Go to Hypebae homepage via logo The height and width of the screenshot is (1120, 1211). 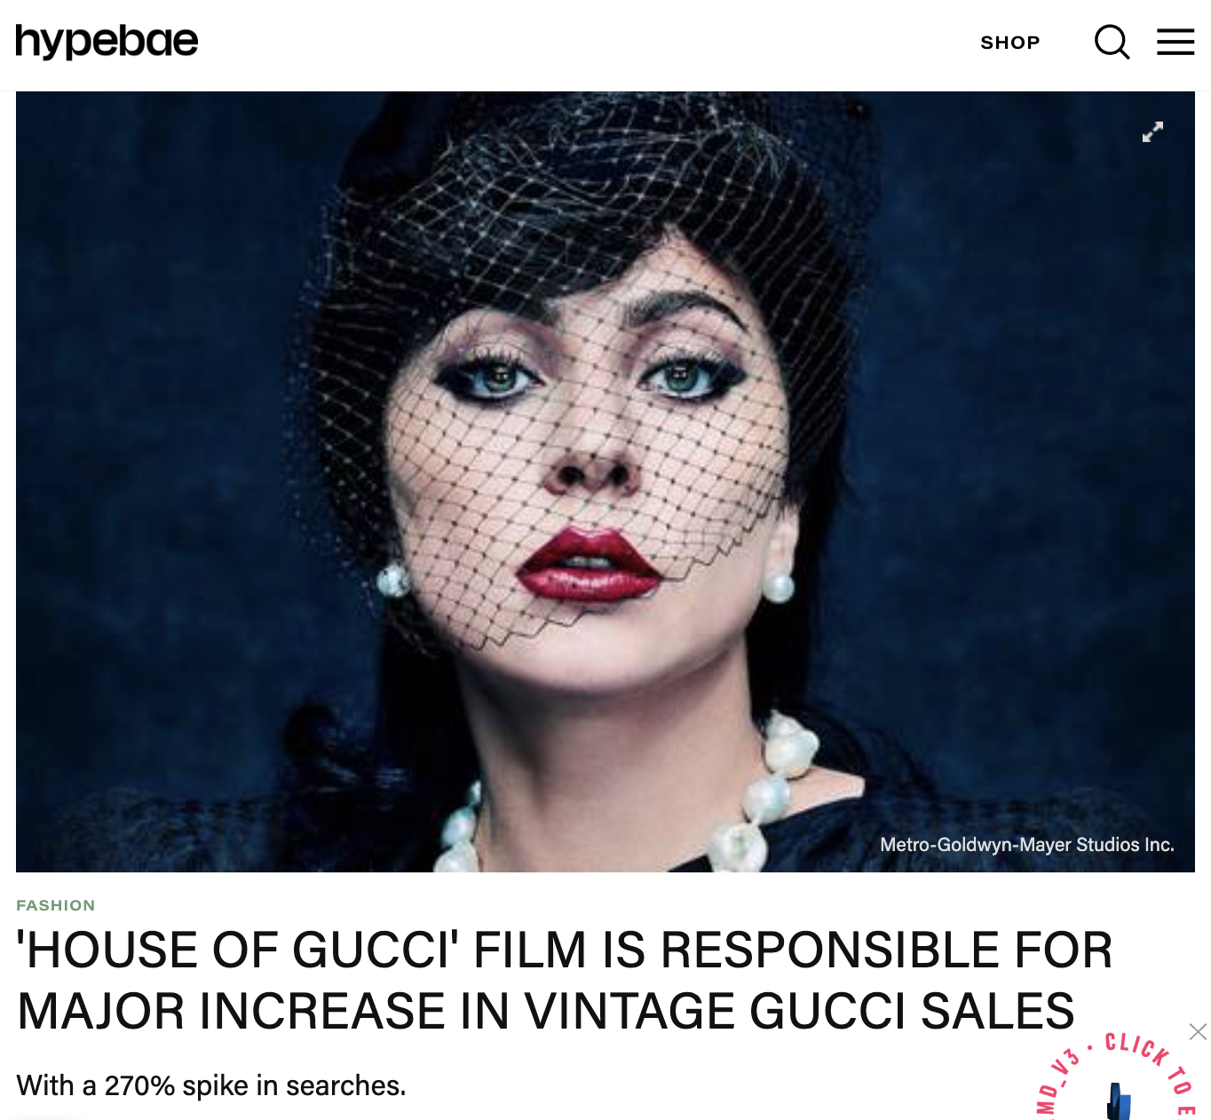(107, 42)
